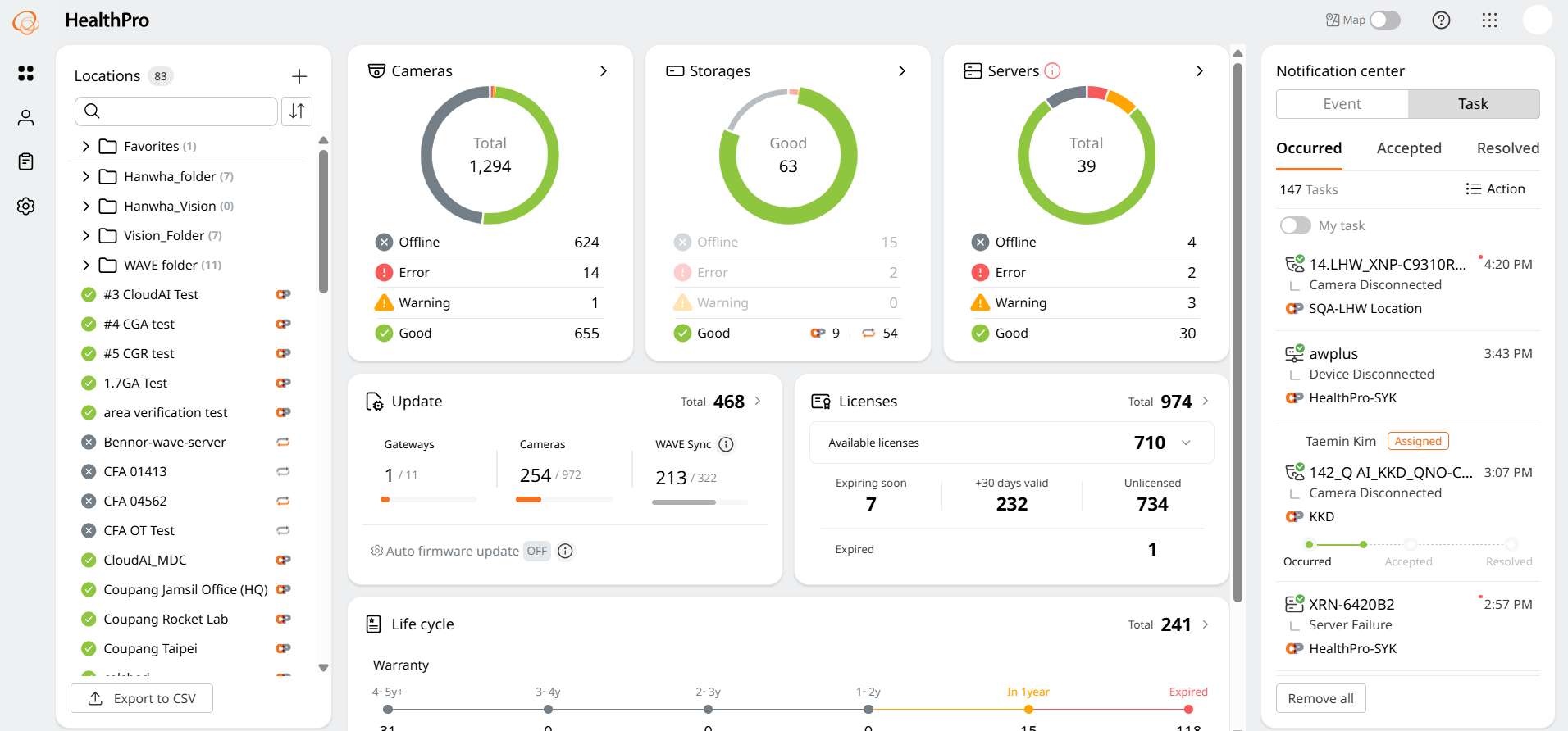
Task: Open the settings gear in sidebar
Action: pos(26,206)
